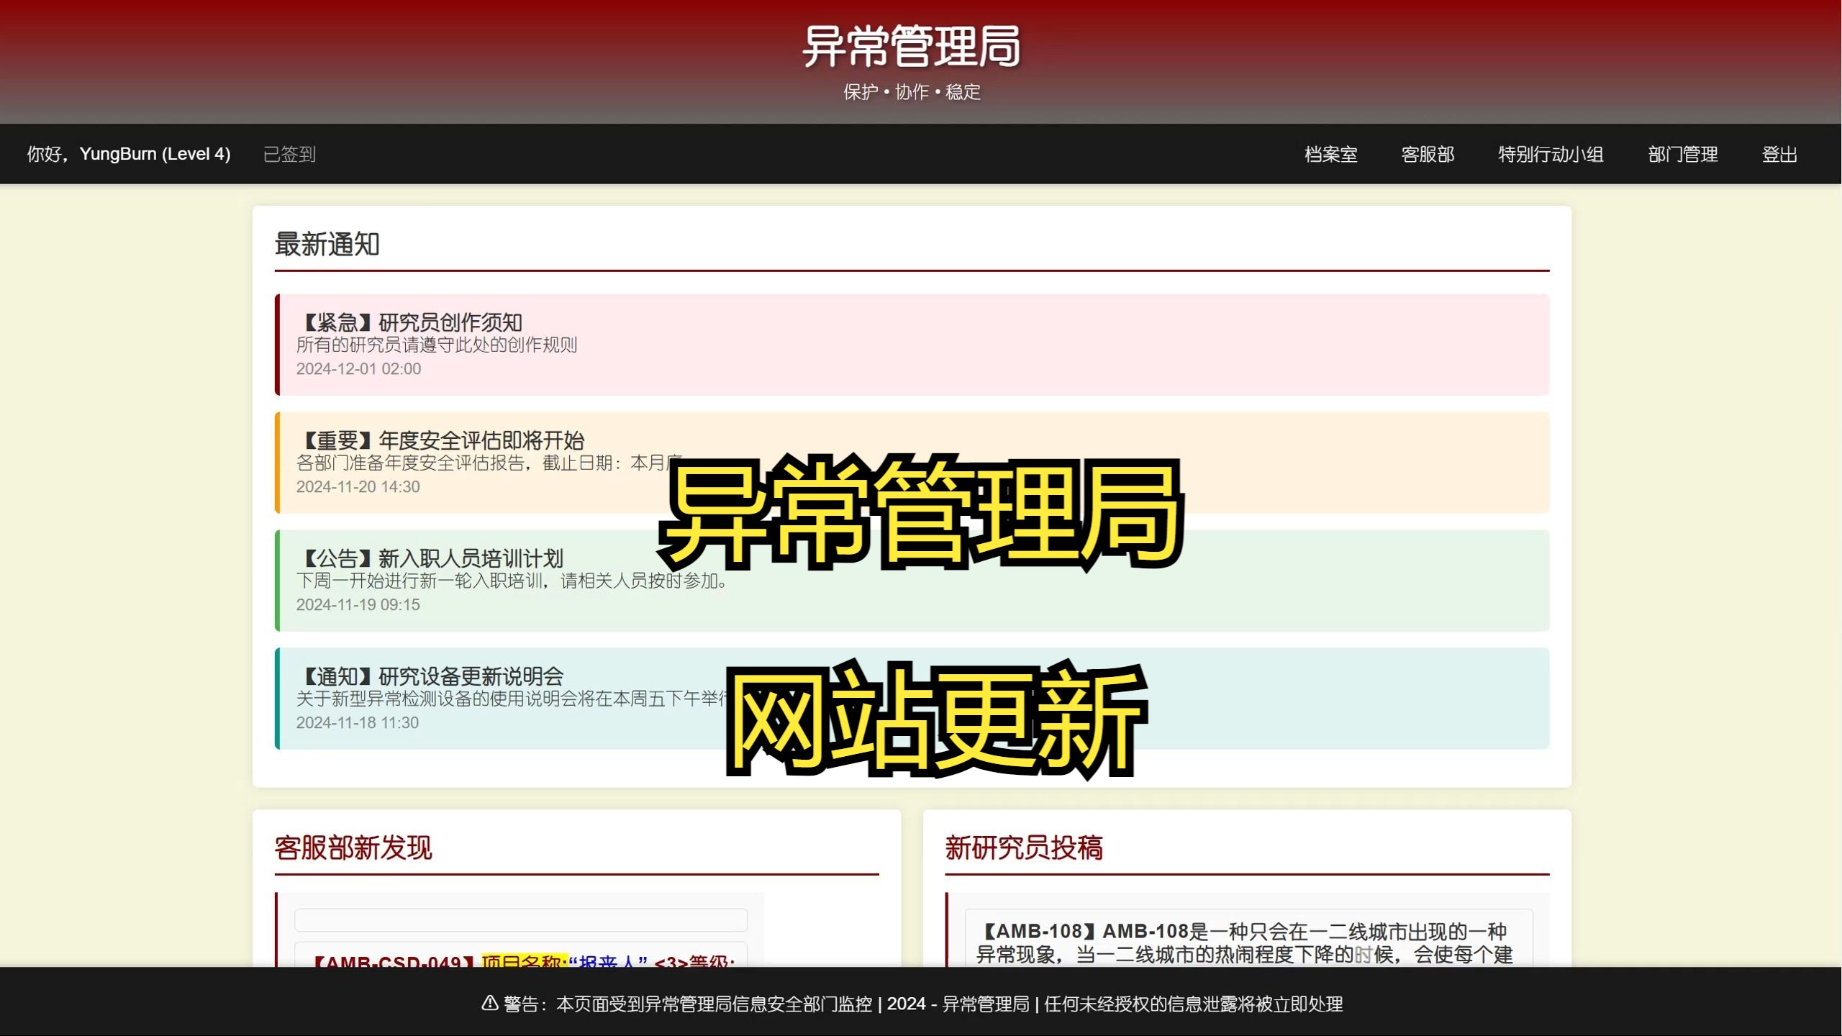The height and width of the screenshot is (1036, 1842).
Task: Open 特别行动小组 in the navbar
Action: [1551, 154]
